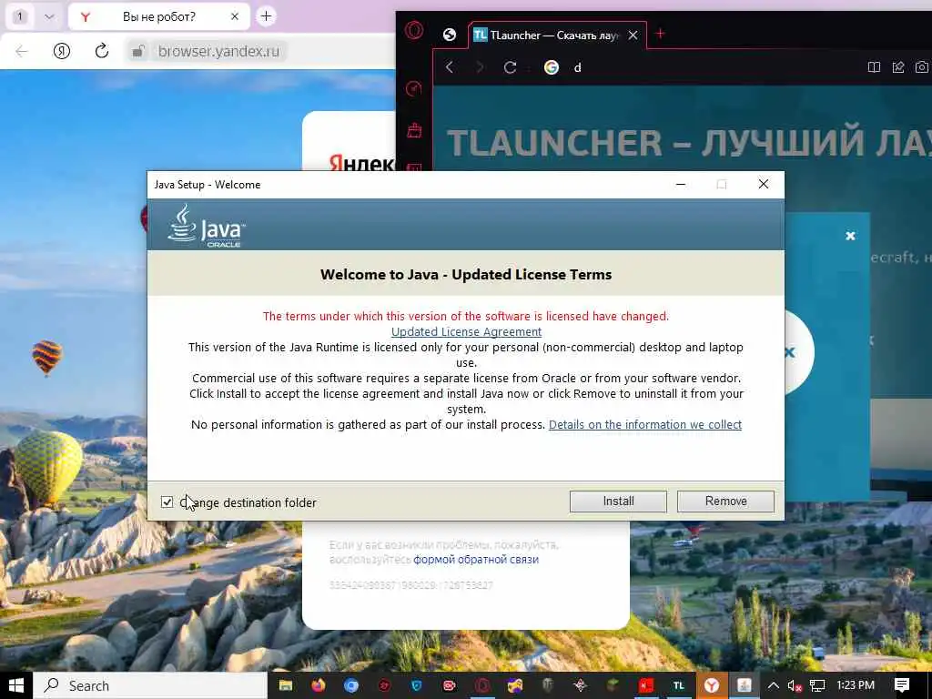Open new tab in Yandex browser
The width and height of the screenshot is (932, 699).
click(x=267, y=16)
